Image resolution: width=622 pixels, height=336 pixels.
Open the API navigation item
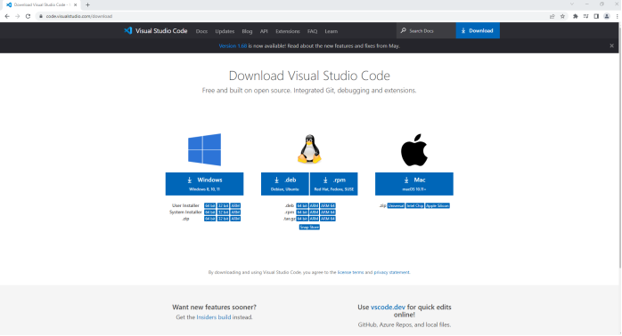coord(264,31)
